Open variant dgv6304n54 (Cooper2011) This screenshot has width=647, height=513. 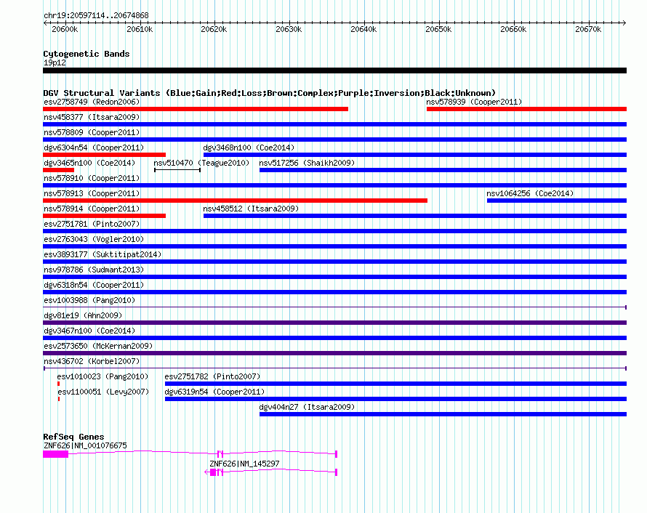coord(94,148)
